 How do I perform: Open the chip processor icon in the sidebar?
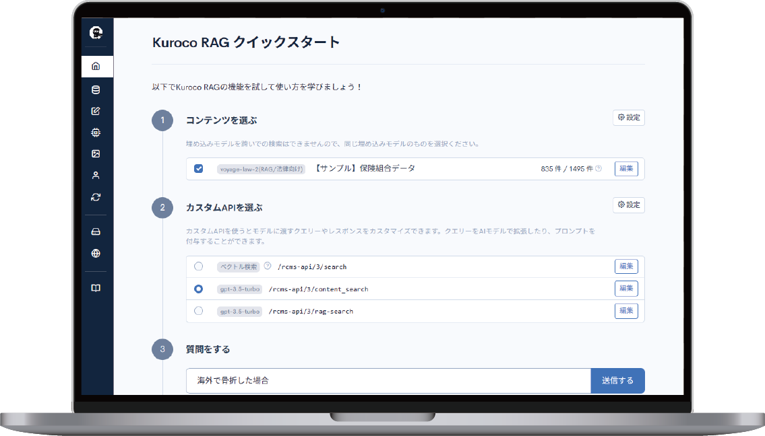coord(96,133)
